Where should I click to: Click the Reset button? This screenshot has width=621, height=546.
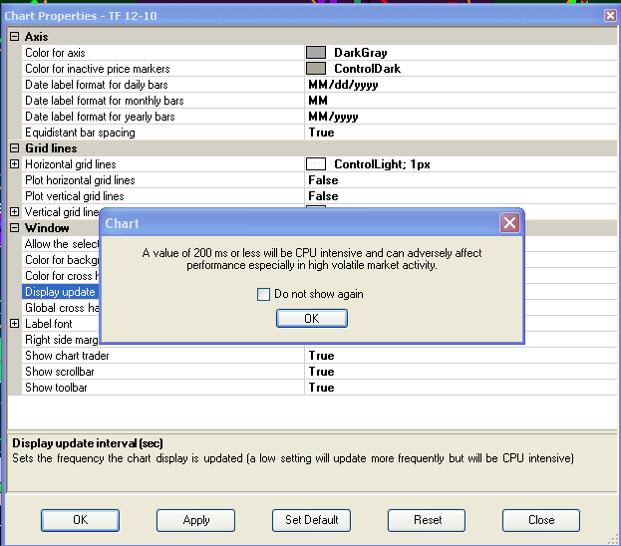pos(427,520)
